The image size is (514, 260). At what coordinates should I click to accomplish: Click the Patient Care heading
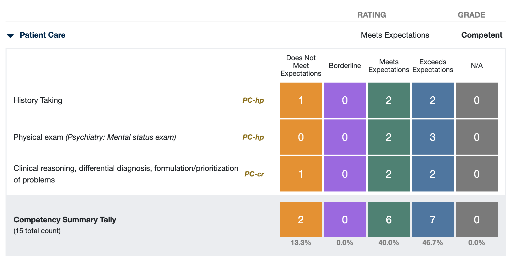pos(42,35)
